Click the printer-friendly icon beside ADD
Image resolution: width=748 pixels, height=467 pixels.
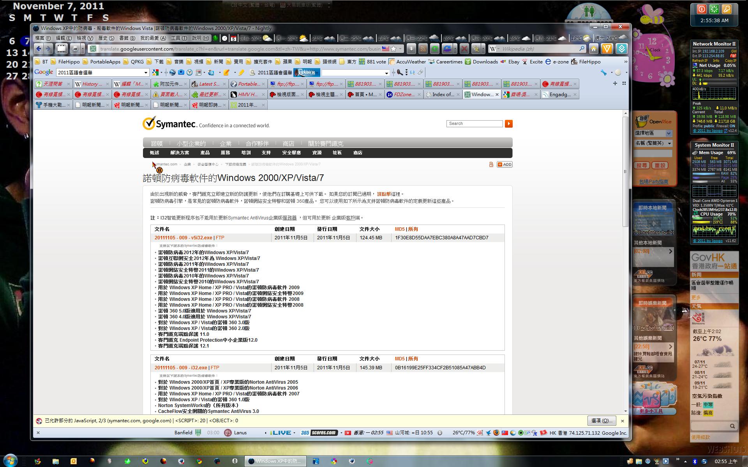(x=491, y=164)
